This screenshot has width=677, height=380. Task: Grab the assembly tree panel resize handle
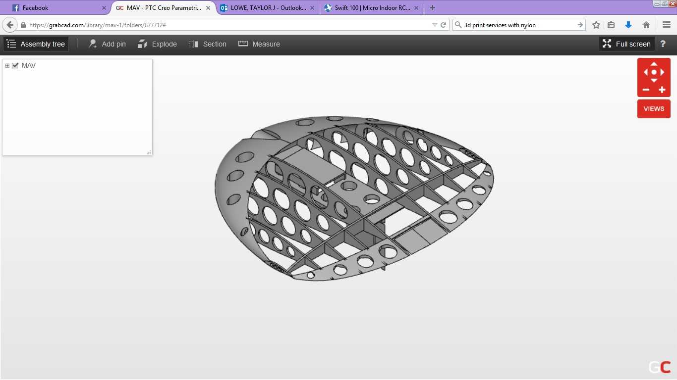149,152
